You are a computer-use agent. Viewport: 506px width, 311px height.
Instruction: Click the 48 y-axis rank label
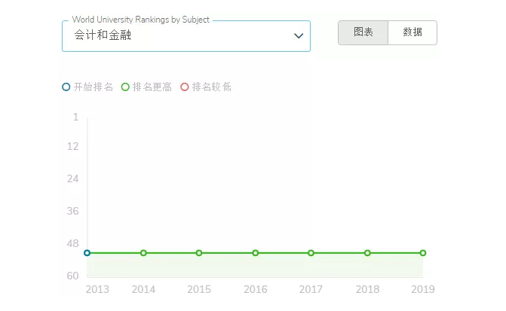coord(72,244)
